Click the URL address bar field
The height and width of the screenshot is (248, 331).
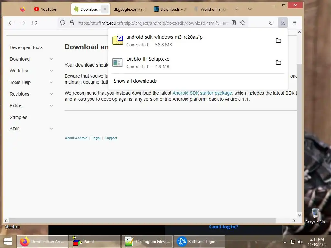point(153,23)
